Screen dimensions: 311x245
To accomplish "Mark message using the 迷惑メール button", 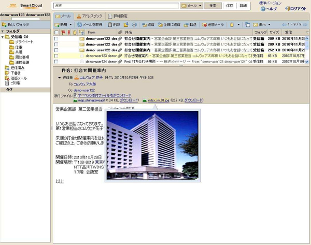I will point(213,24).
